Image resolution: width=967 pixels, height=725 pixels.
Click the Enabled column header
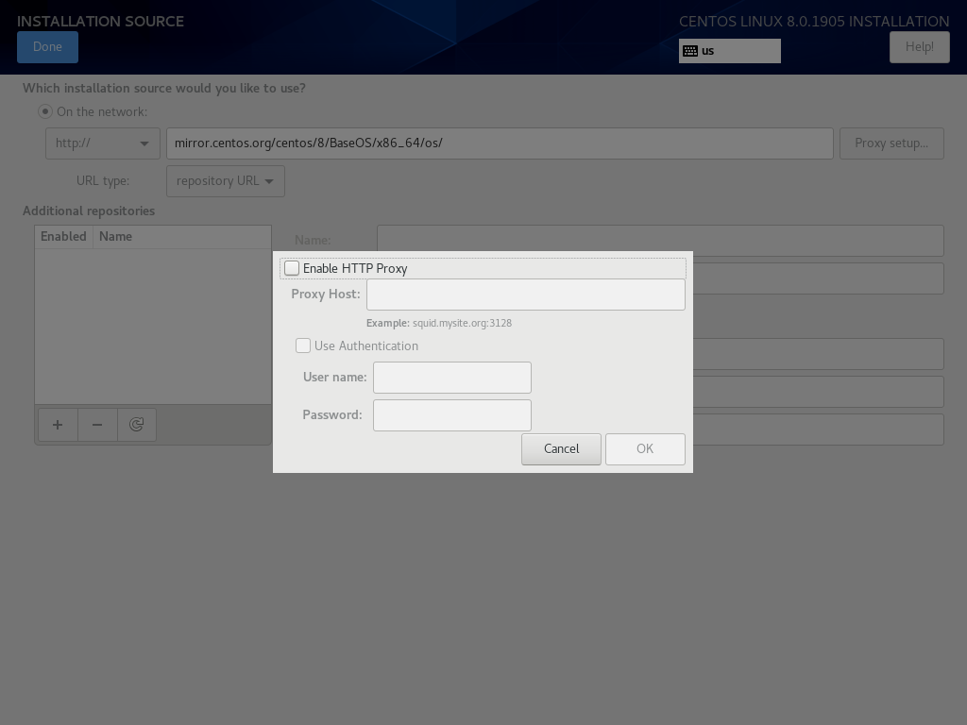pyautogui.click(x=63, y=236)
